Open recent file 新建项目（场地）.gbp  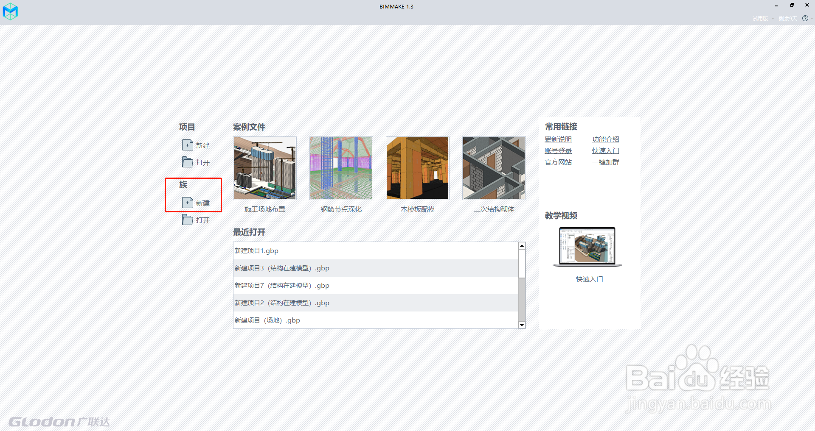coord(376,320)
